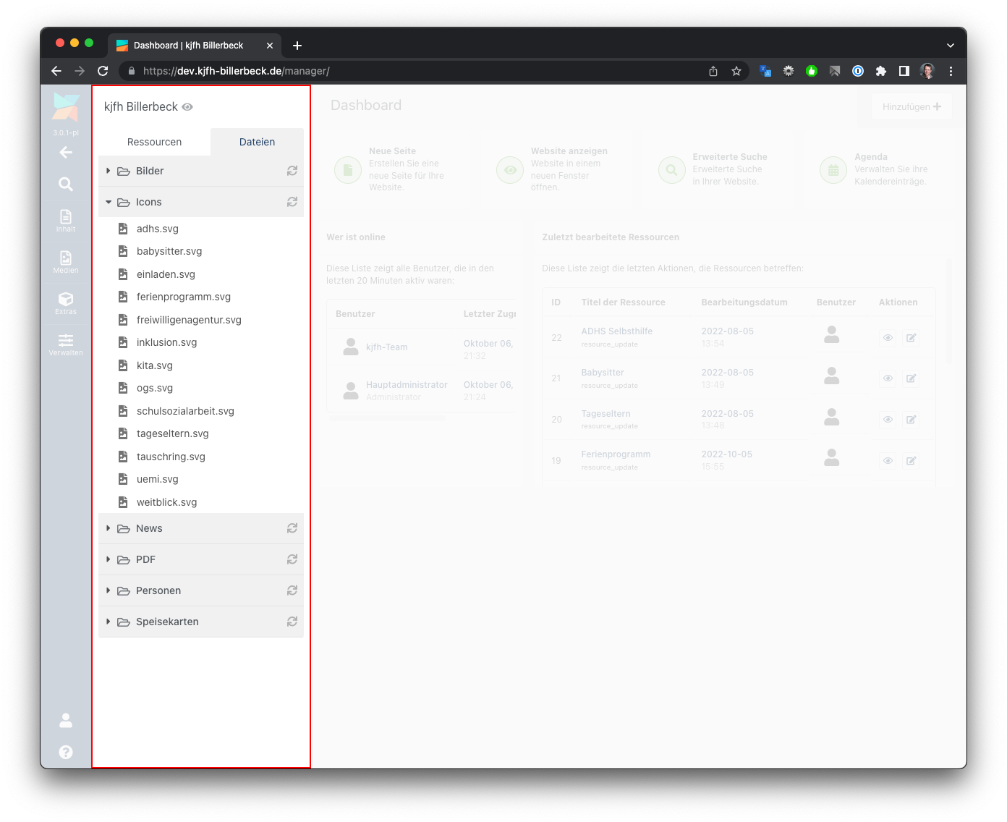
Task: Open the Verwalten settings icon
Action: pos(66,344)
